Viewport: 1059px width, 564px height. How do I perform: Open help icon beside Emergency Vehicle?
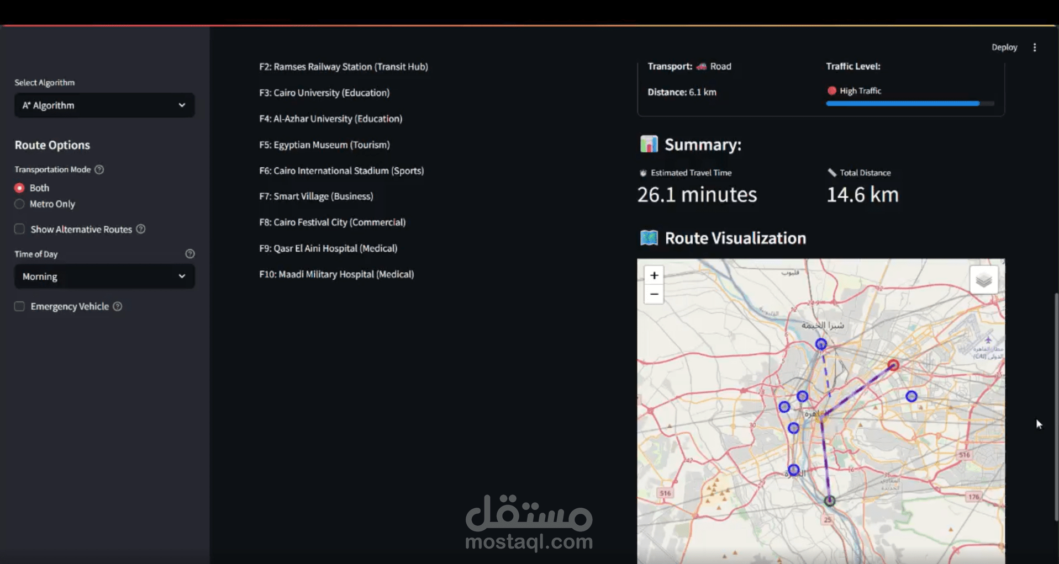(118, 306)
